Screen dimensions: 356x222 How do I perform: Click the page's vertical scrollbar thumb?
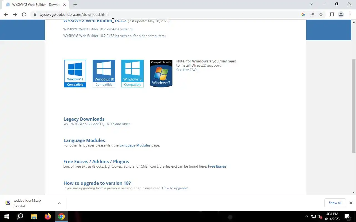pyautogui.click(x=354, y=105)
